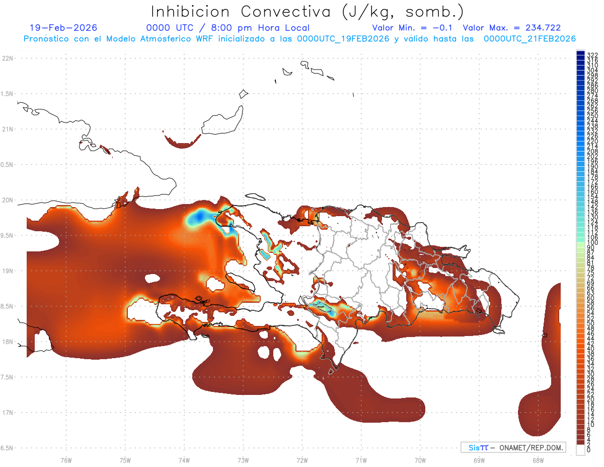Click the '22N' latitude label

tap(8, 58)
